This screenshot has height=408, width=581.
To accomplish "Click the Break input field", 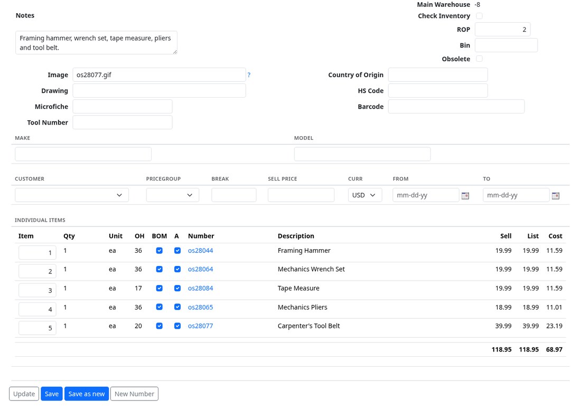I will click(x=234, y=195).
